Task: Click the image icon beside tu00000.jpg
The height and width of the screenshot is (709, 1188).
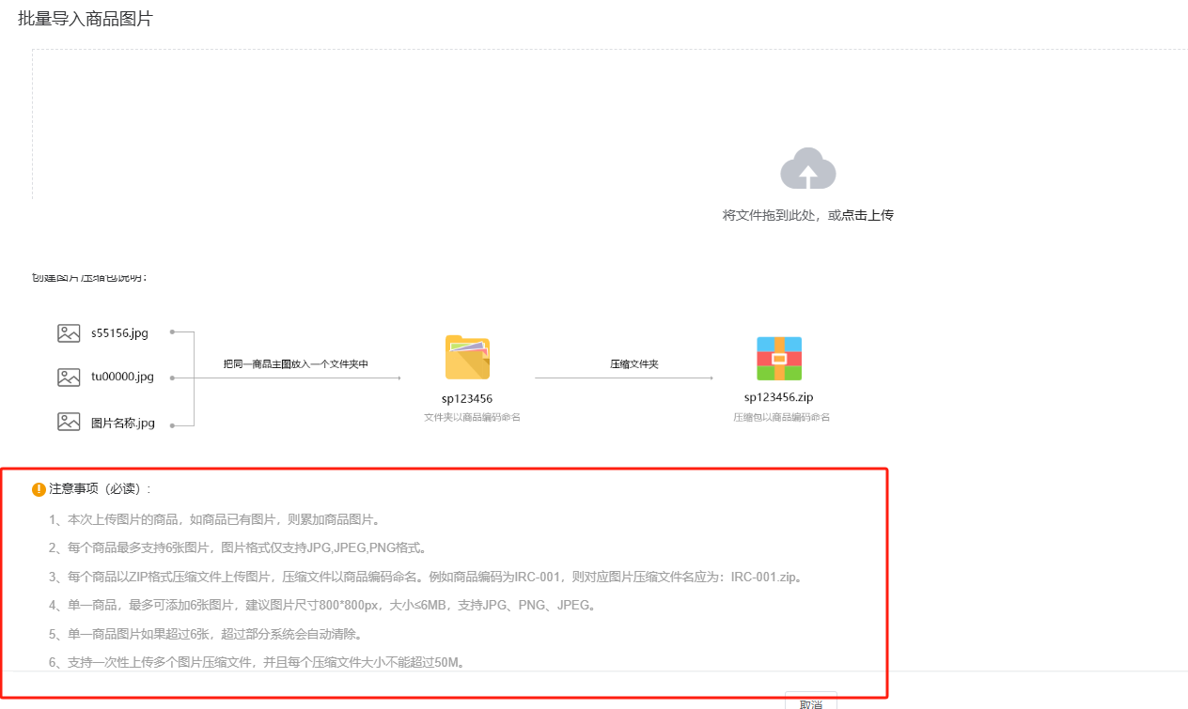Action: pyautogui.click(x=69, y=378)
